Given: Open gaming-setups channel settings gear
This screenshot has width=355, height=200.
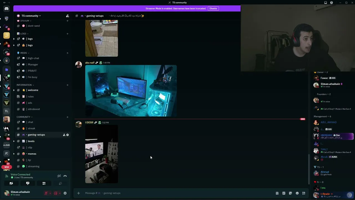Looking at the screenshot, I should 67,135.
